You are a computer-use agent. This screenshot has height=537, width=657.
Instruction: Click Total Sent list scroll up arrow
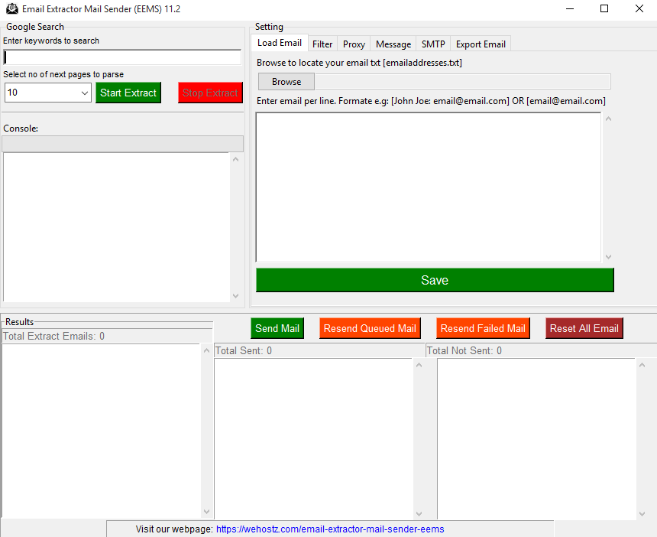419,365
